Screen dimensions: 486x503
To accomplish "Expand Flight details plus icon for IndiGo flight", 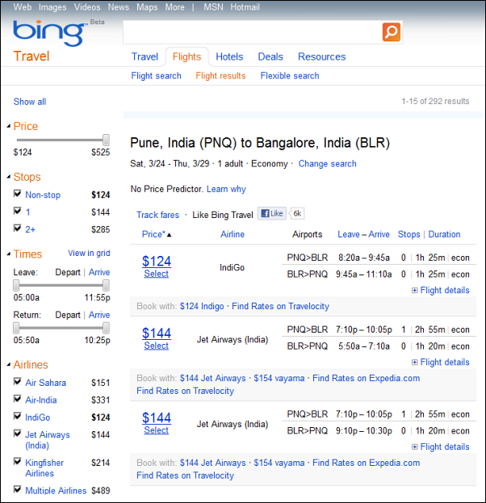I will [415, 291].
